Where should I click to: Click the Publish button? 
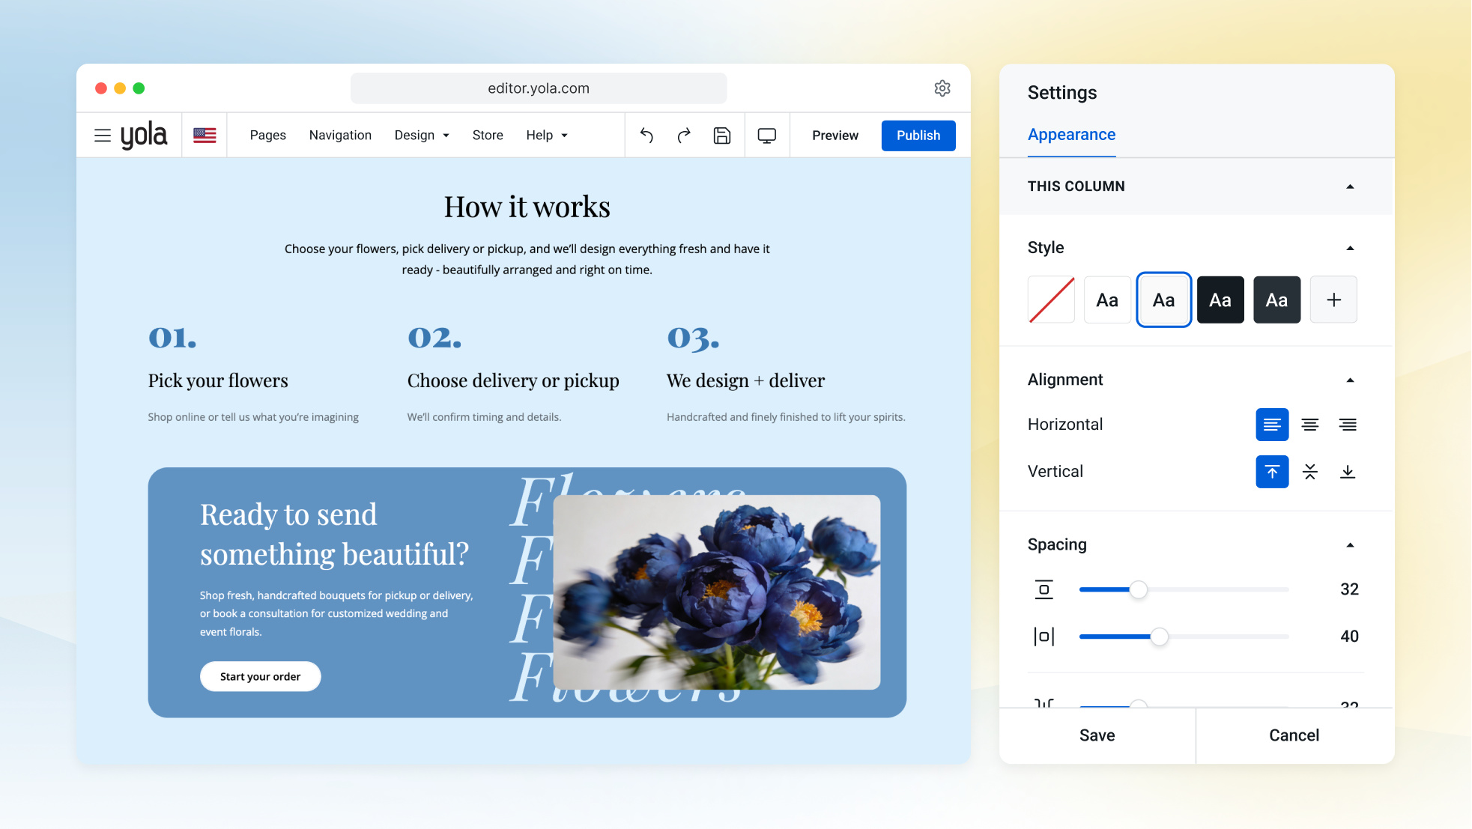pyautogui.click(x=918, y=136)
